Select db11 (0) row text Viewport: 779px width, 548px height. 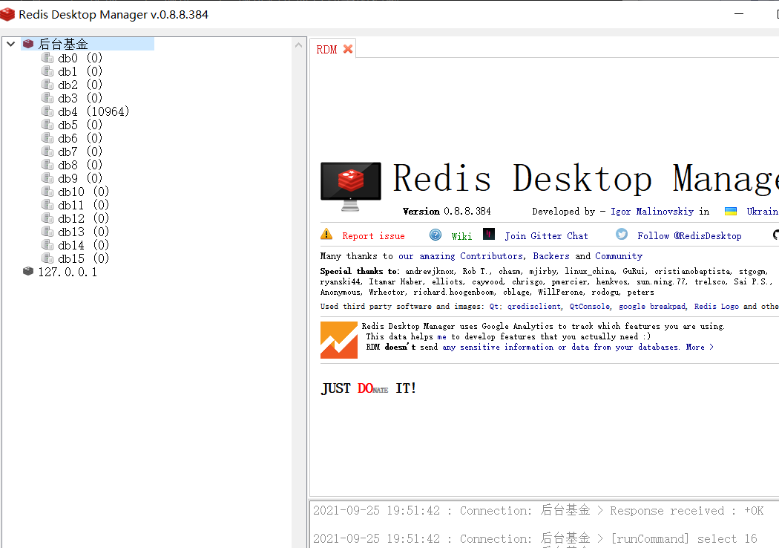coord(83,206)
